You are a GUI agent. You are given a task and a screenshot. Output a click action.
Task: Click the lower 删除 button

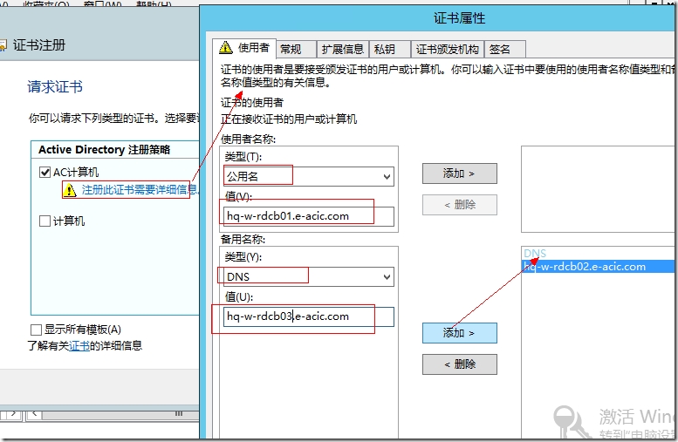tap(460, 364)
